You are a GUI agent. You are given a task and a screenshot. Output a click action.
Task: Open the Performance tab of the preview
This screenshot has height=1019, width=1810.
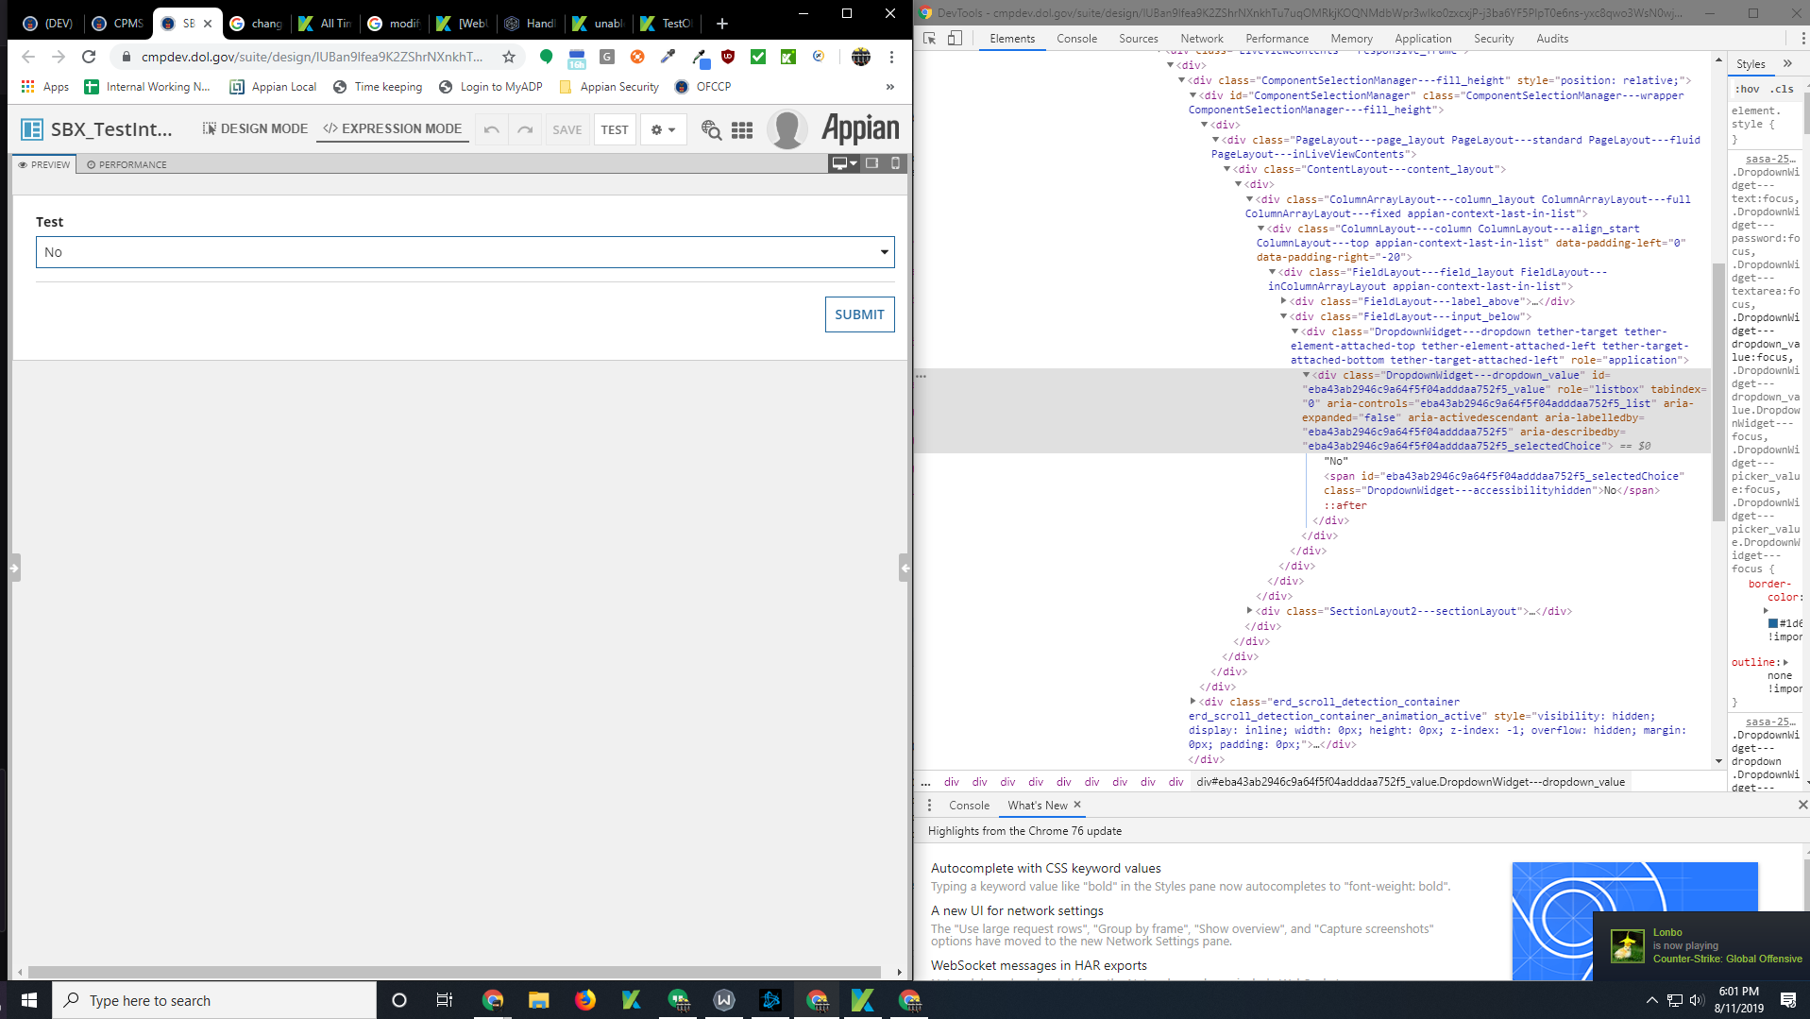127,163
